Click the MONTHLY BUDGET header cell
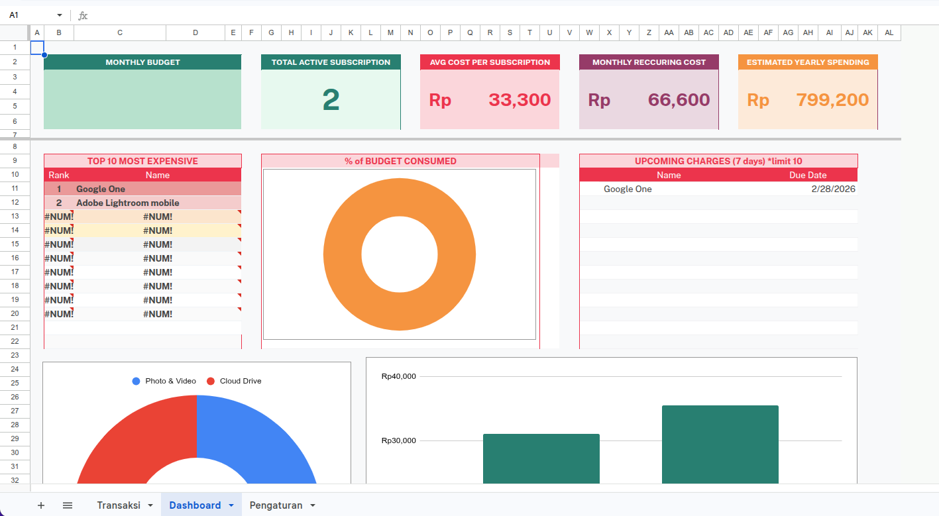The width and height of the screenshot is (939, 516). [x=142, y=62]
